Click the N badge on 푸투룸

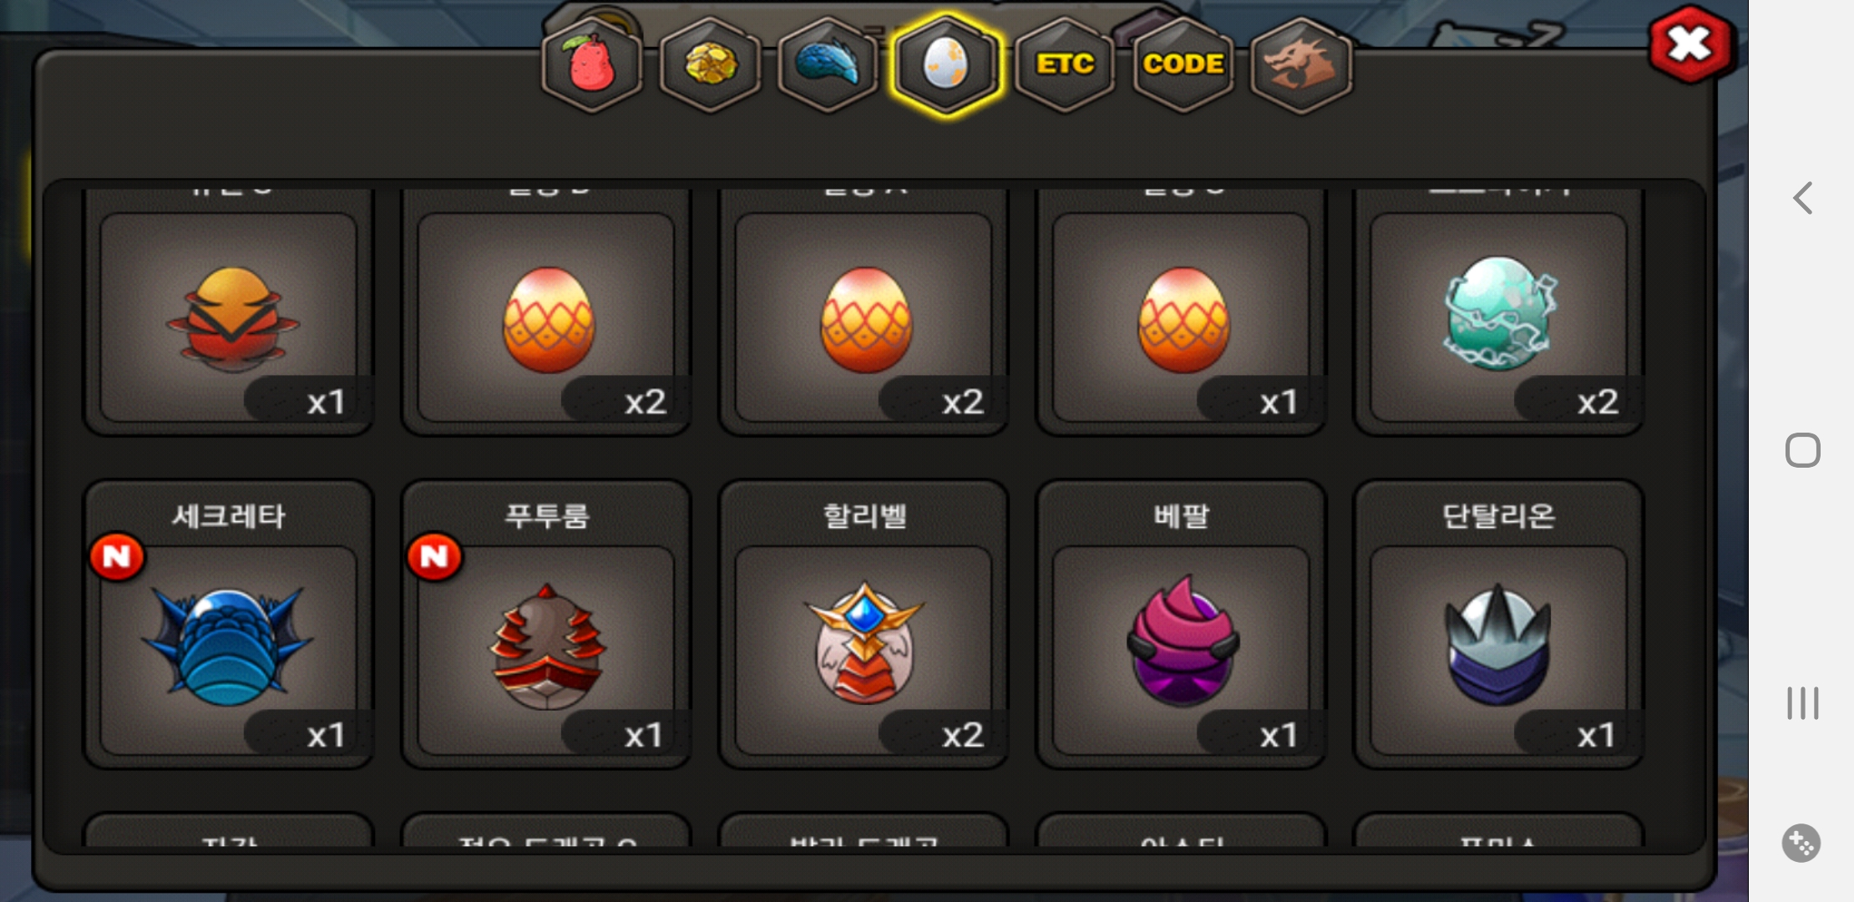[x=434, y=556]
